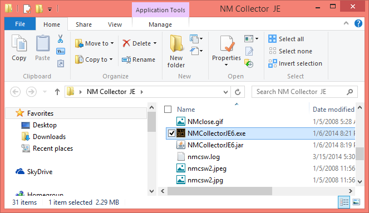
Task: Open the File menu tab
Action: click(x=20, y=24)
